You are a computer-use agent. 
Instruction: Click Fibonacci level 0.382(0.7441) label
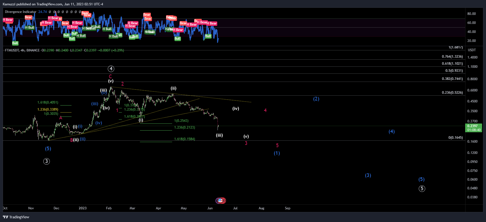pos(452,79)
